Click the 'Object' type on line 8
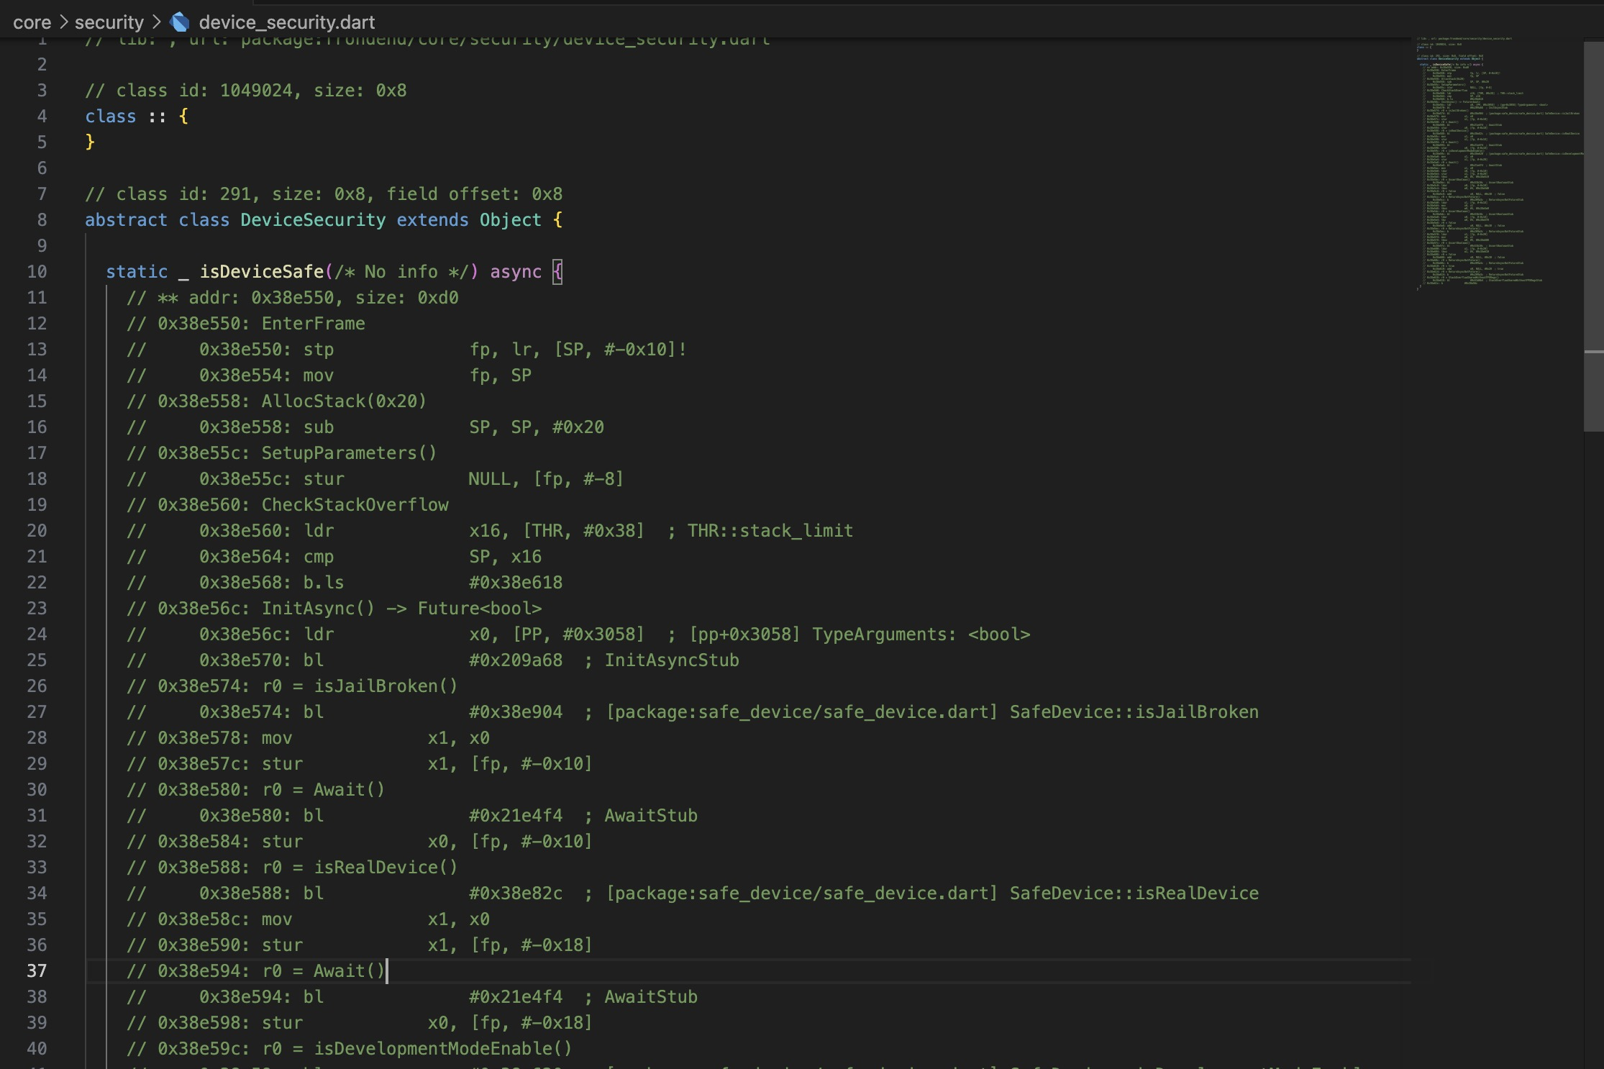 pyautogui.click(x=511, y=220)
